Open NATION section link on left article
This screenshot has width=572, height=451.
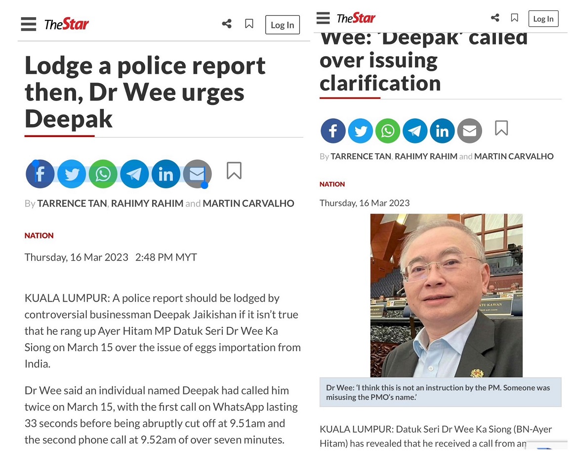[x=39, y=235]
